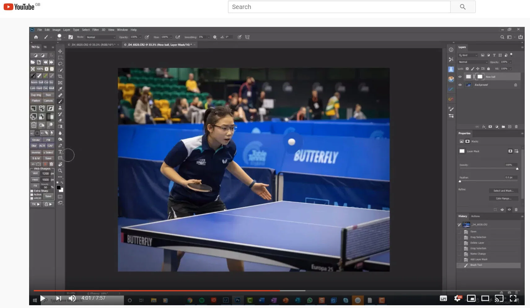Toggle visibility of New ball layer
This screenshot has height=308, width=530.
point(460,77)
